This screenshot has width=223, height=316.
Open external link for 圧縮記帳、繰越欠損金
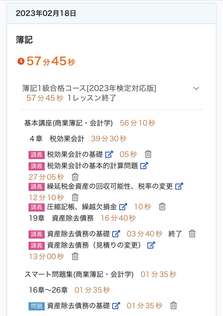pyautogui.click(x=123, y=207)
